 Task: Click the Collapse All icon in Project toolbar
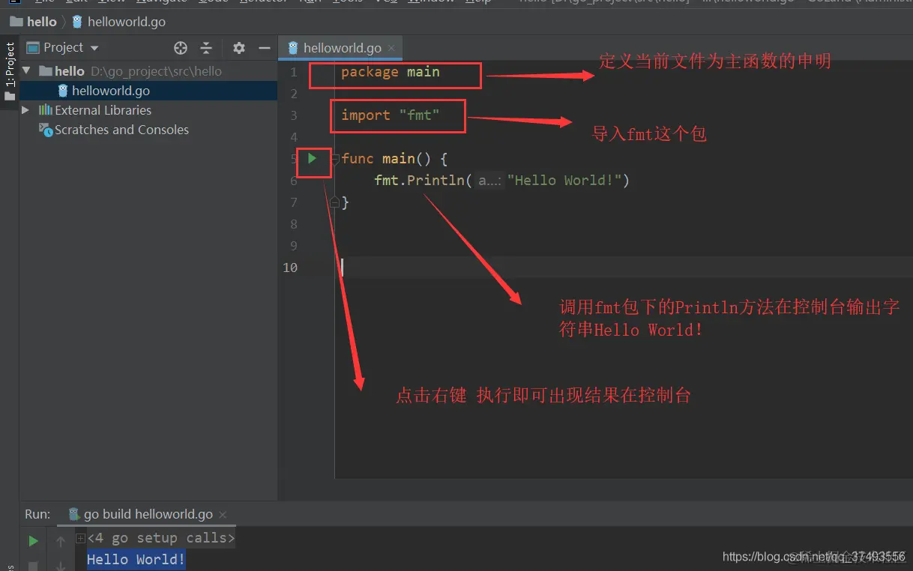[206, 47]
